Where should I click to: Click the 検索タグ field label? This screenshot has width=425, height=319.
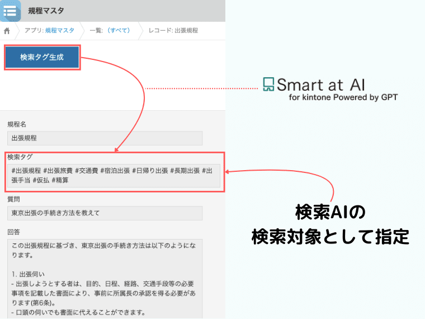point(20,157)
